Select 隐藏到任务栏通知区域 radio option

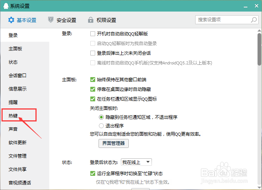point(101,117)
